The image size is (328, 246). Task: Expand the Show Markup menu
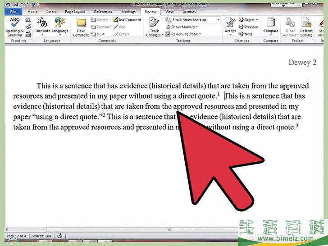[x=182, y=27]
